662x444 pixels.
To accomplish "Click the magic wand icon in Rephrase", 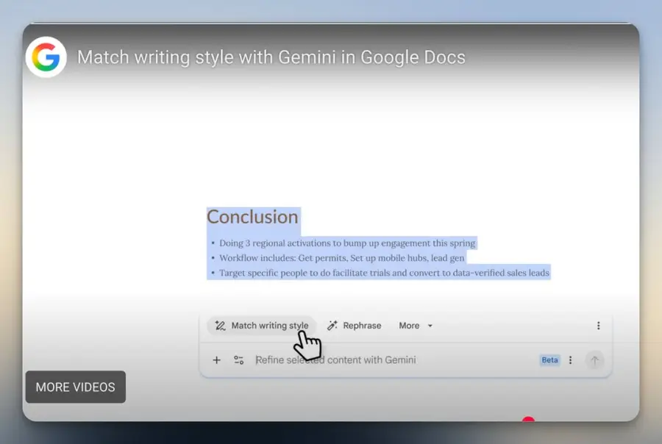I will pyautogui.click(x=332, y=326).
